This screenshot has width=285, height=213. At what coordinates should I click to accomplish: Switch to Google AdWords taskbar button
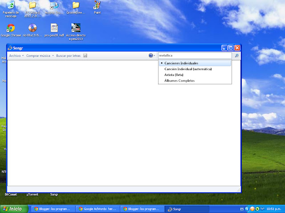(98, 209)
